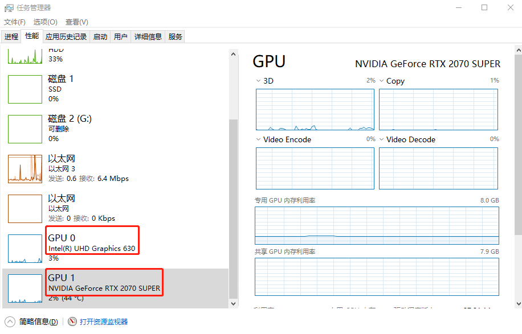
Task: Click the 专用 GPU 内存利用率 label
Action: [x=285, y=200]
